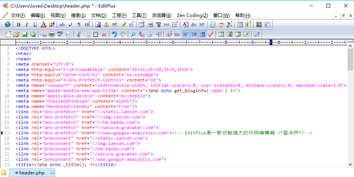Insert an image tag icon
The width and height of the screenshot is (354, 177).
click(98, 24)
